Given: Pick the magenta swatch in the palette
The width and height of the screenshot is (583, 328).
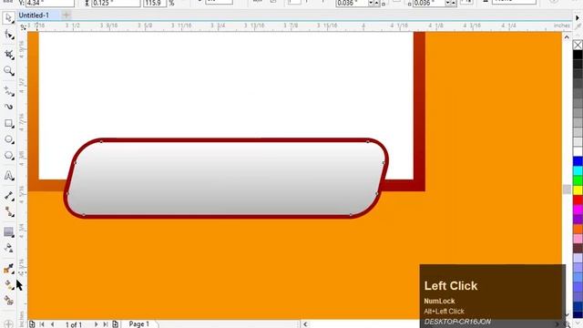Looking at the screenshot, I should click(578, 210).
